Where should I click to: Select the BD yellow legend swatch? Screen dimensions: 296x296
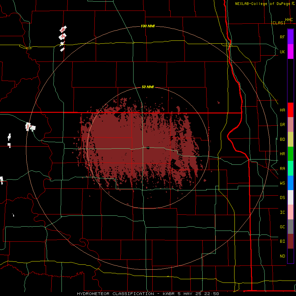coord(290,139)
